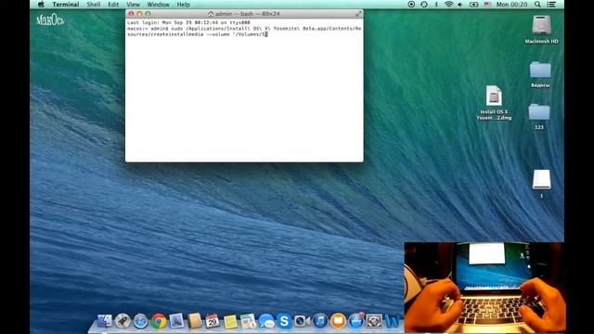
Task: Click the volume speaker icon
Action: [x=460, y=5]
